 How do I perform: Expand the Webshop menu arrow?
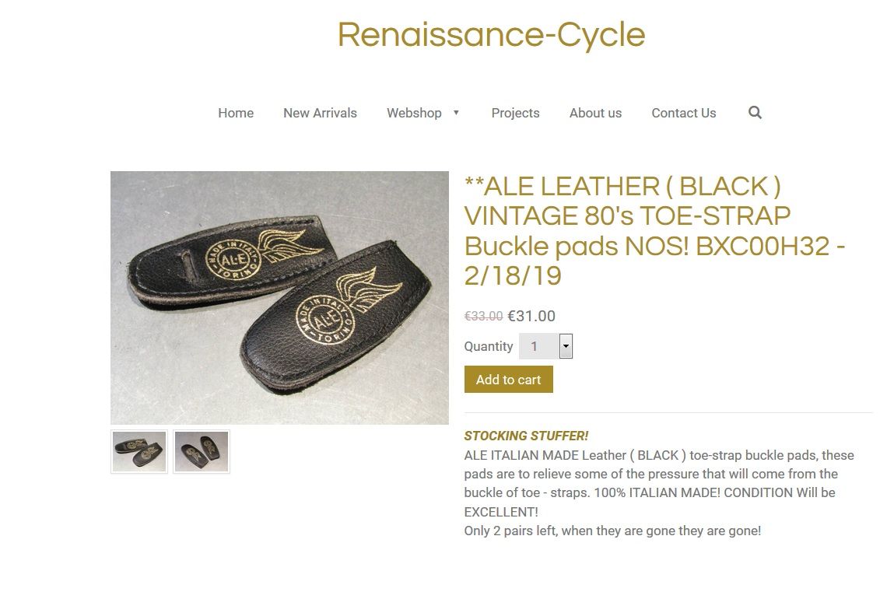click(456, 113)
